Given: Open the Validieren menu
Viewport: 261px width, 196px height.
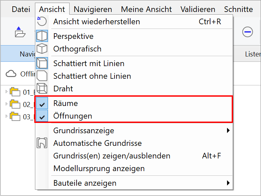Looking at the screenshot, I should click(x=198, y=9).
